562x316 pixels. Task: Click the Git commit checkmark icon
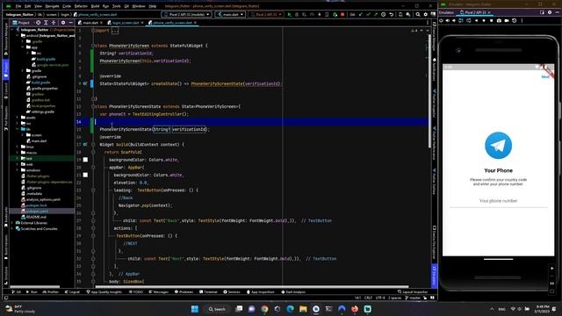[x=369, y=15]
